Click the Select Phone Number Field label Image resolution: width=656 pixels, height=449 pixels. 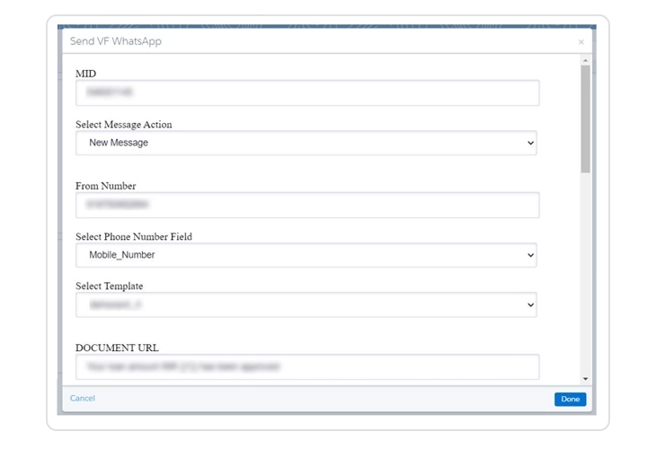(134, 237)
